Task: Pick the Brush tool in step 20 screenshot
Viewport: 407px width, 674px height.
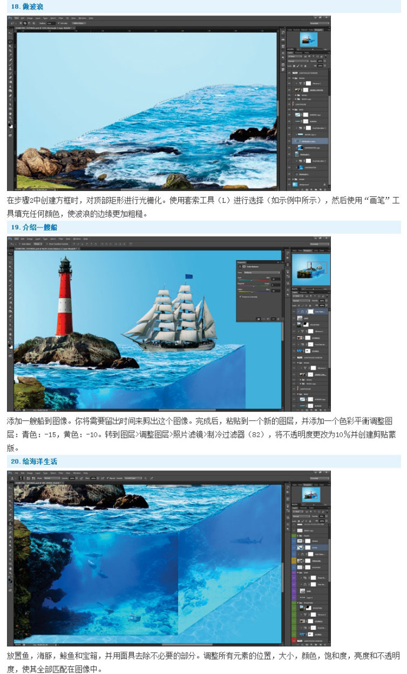Action: [10, 520]
